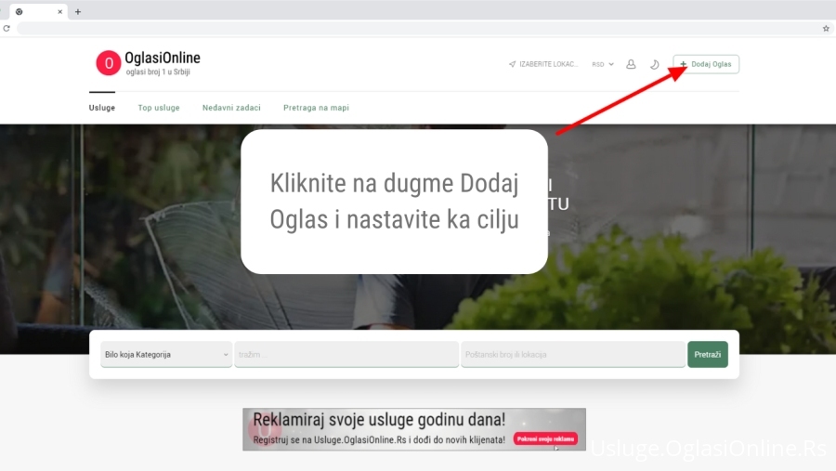
Task: Select the Usluge tab
Action: 102,108
